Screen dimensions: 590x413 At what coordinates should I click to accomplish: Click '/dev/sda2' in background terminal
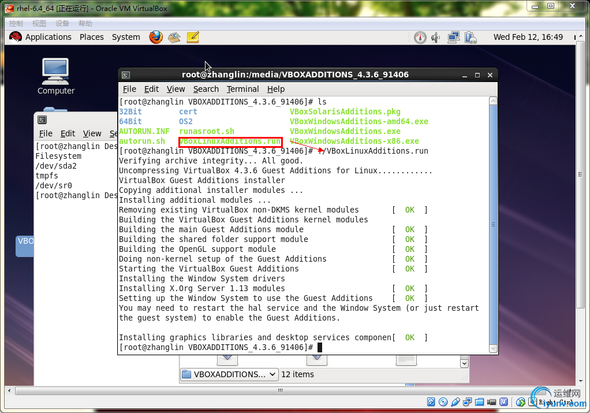tap(56, 166)
